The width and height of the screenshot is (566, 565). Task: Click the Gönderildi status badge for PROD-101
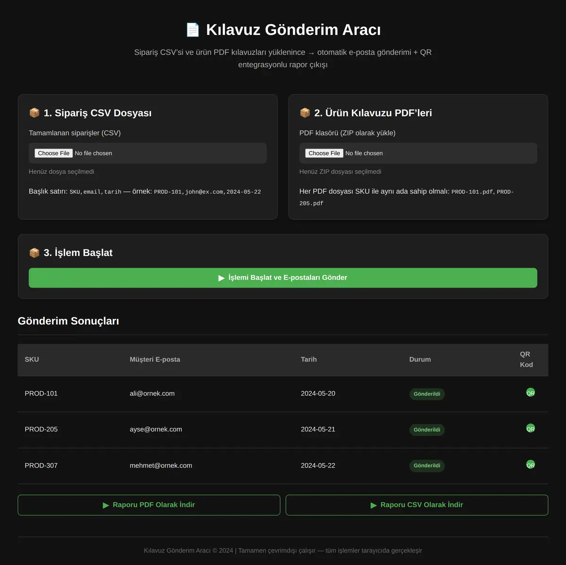(x=427, y=394)
